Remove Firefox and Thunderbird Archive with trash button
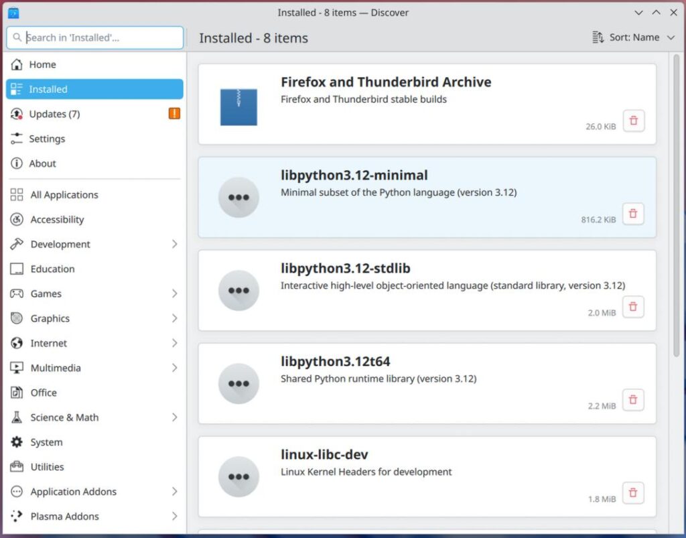The image size is (686, 538). coord(634,121)
